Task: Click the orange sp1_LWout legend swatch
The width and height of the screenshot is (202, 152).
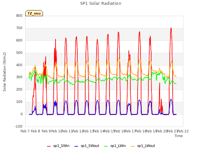Action: tap(133, 146)
